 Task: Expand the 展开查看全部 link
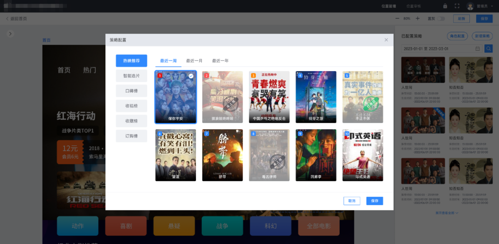pos(447,213)
